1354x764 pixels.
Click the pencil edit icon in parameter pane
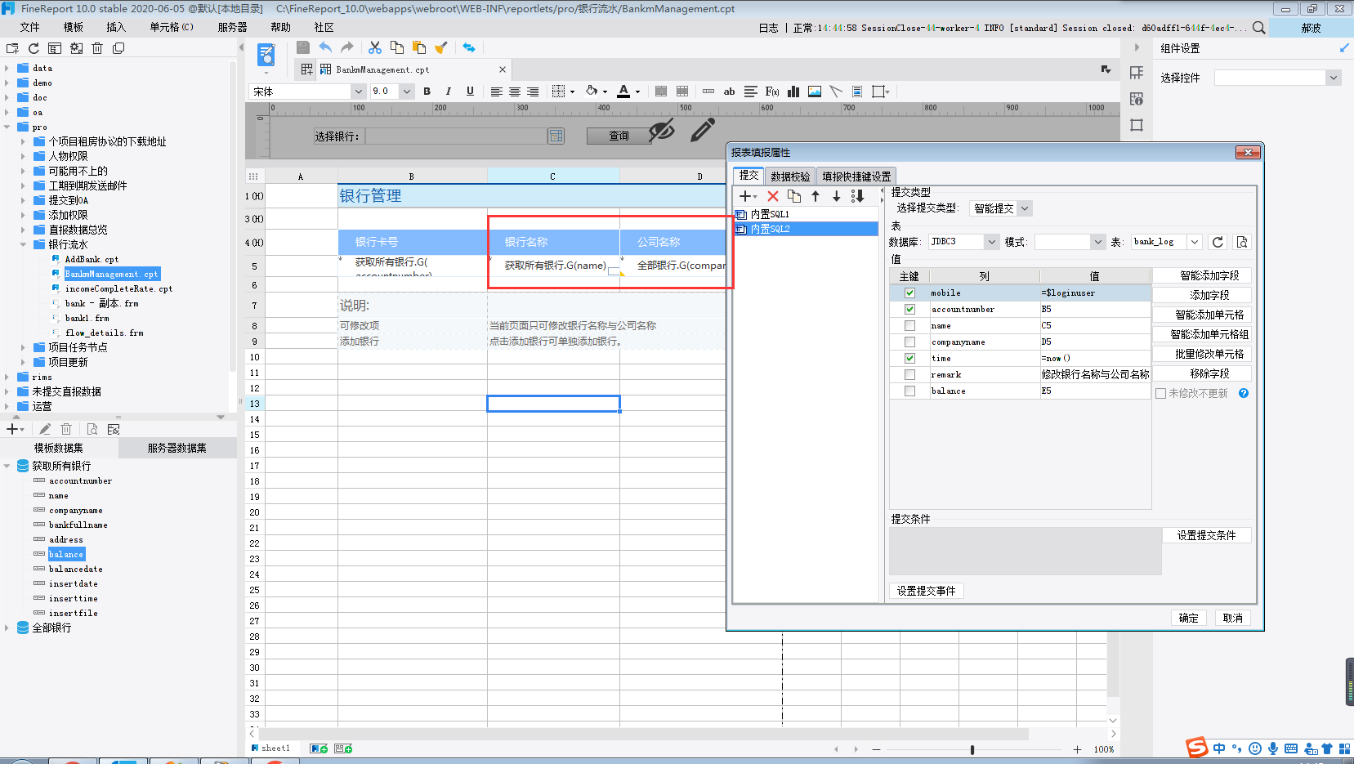[x=702, y=130]
